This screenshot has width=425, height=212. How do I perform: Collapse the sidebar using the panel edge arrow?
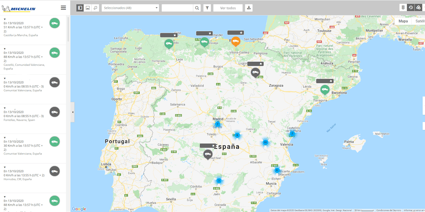72,112
